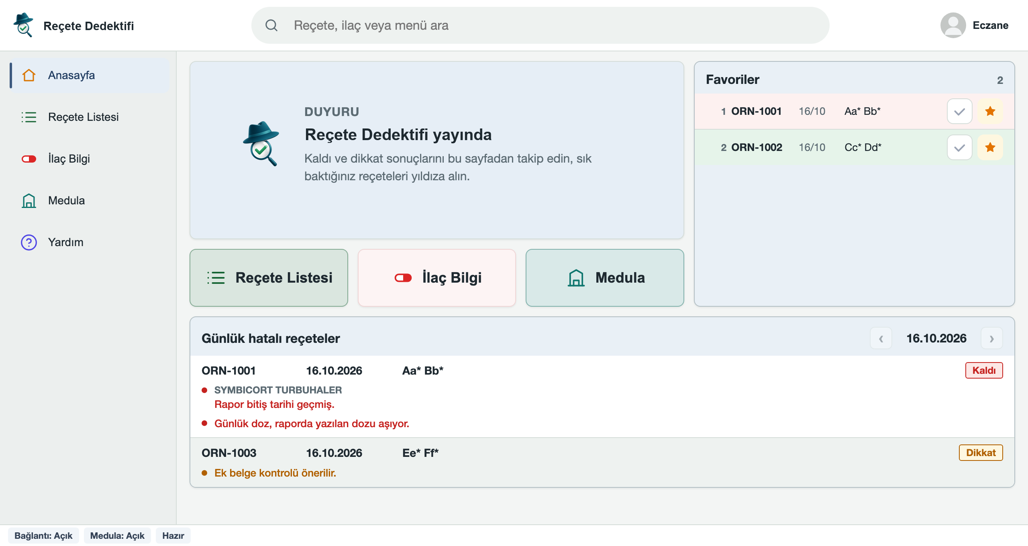Click the large Medula shortcut button
This screenshot has width=1028, height=546.
click(605, 278)
